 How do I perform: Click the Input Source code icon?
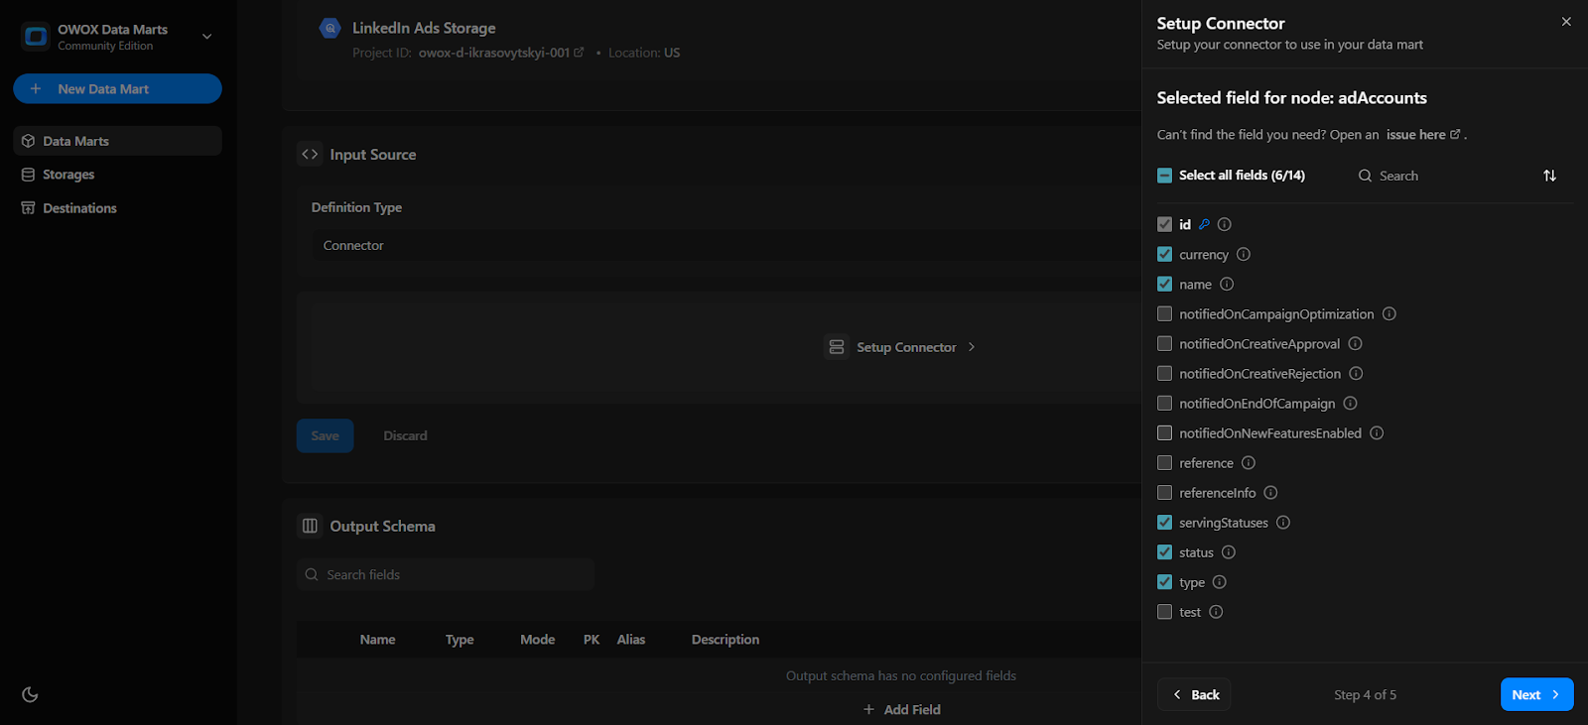coord(310,155)
